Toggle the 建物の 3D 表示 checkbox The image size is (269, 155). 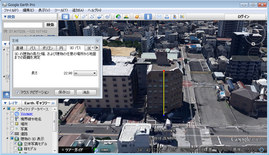(12, 138)
